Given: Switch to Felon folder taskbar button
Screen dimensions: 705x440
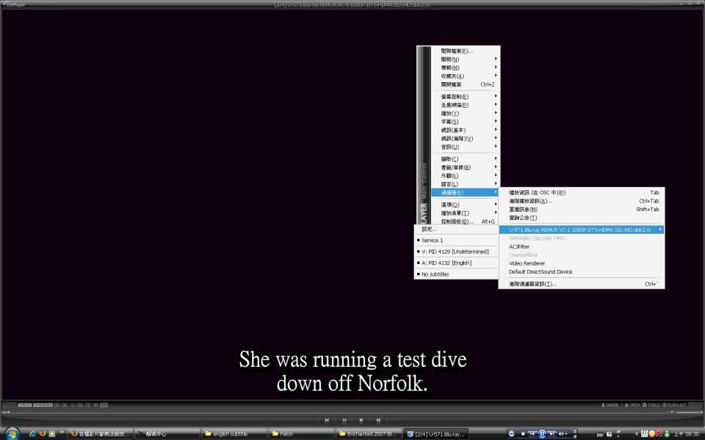Looking at the screenshot, I should (301, 433).
